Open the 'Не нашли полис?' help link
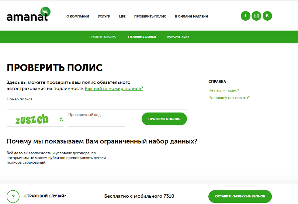Image resolution: width=298 pixels, height=204 pixels. (223, 90)
